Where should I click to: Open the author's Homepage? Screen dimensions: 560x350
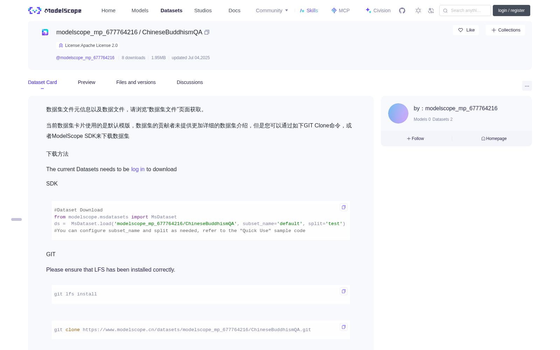point(494,139)
